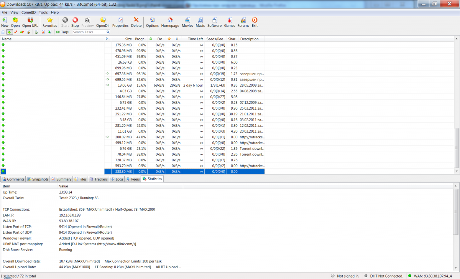Click the magnifier icon in Search Tasks
Screen dimensions: 460x279
point(108,32)
